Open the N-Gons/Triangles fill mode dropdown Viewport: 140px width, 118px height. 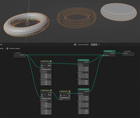[65, 98]
